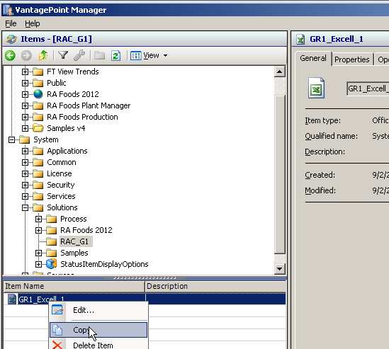Open the Filter funnel tool
This screenshot has width=389, height=349.
(x=63, y=55)
